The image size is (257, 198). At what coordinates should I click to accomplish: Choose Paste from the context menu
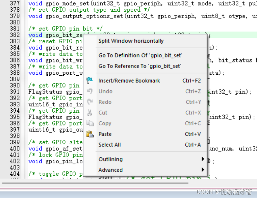click(145, 134)
